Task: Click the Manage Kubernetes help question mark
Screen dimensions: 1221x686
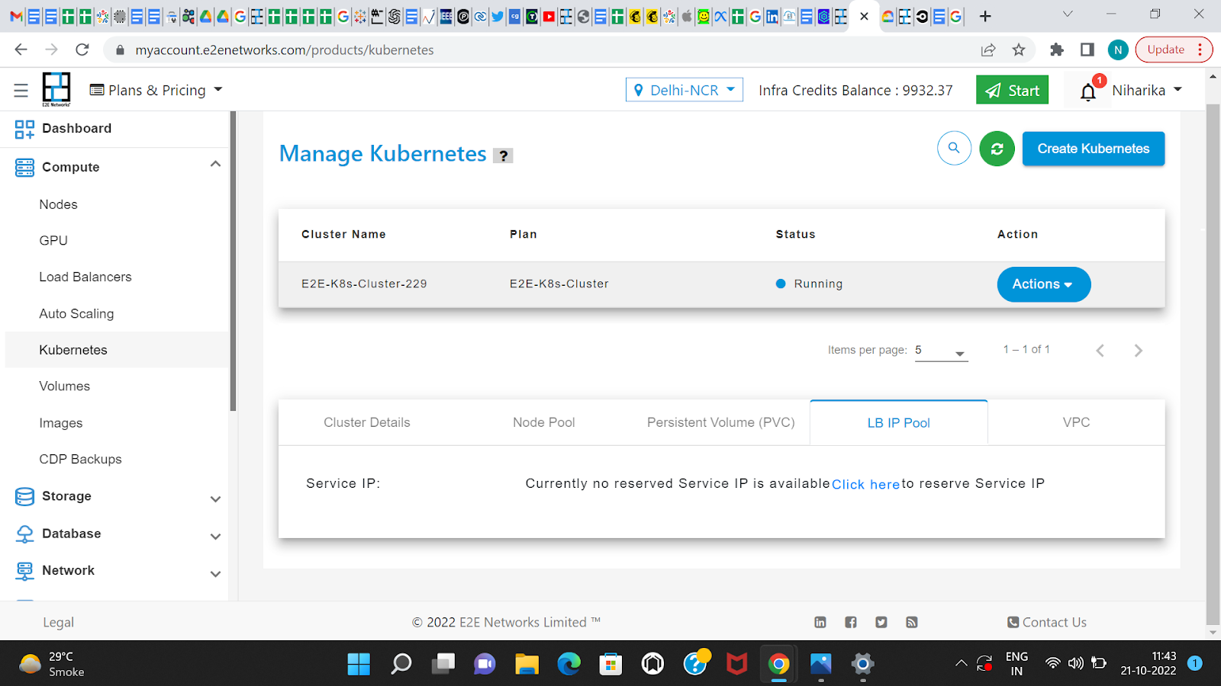Action: (x=503, y=155)
